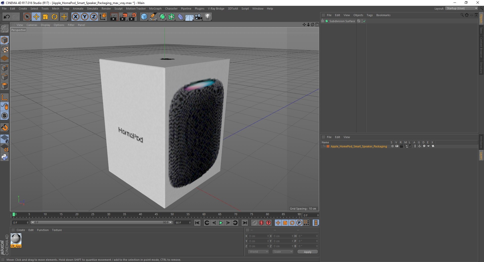Click frame 45 on timeline ruler

[156, 215]
